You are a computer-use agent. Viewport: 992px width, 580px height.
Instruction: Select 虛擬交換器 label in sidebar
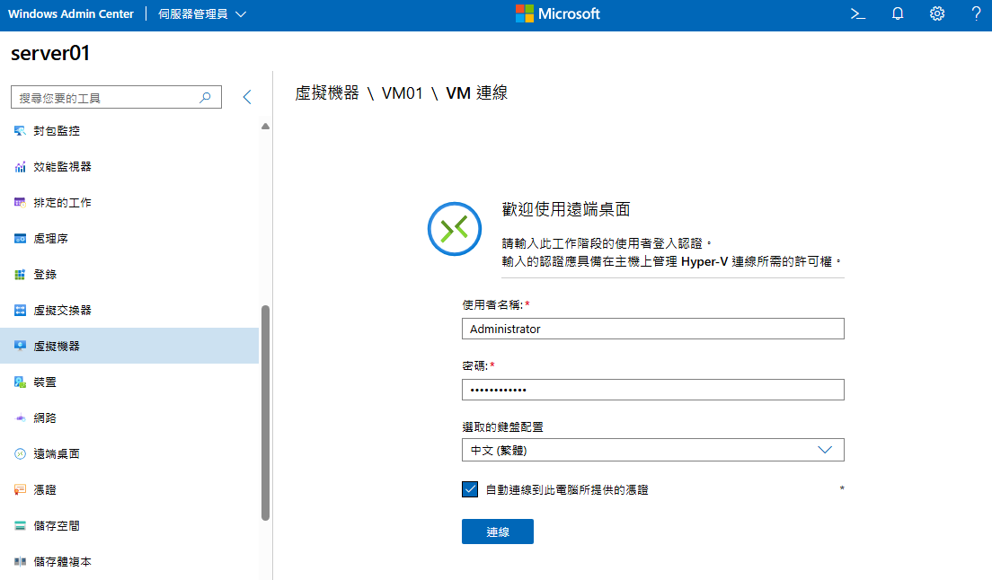pyautogui.click(x=63, y=311)
